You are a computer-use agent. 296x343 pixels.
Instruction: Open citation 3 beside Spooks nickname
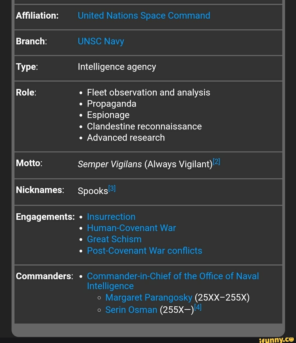tap(112, 188)
